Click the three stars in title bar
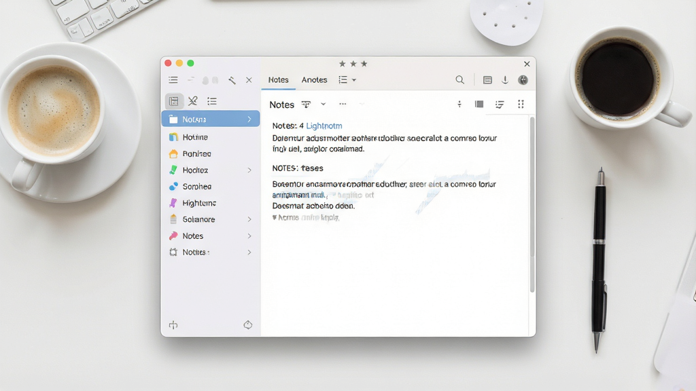The image size is (696, 391). point(353,64)
